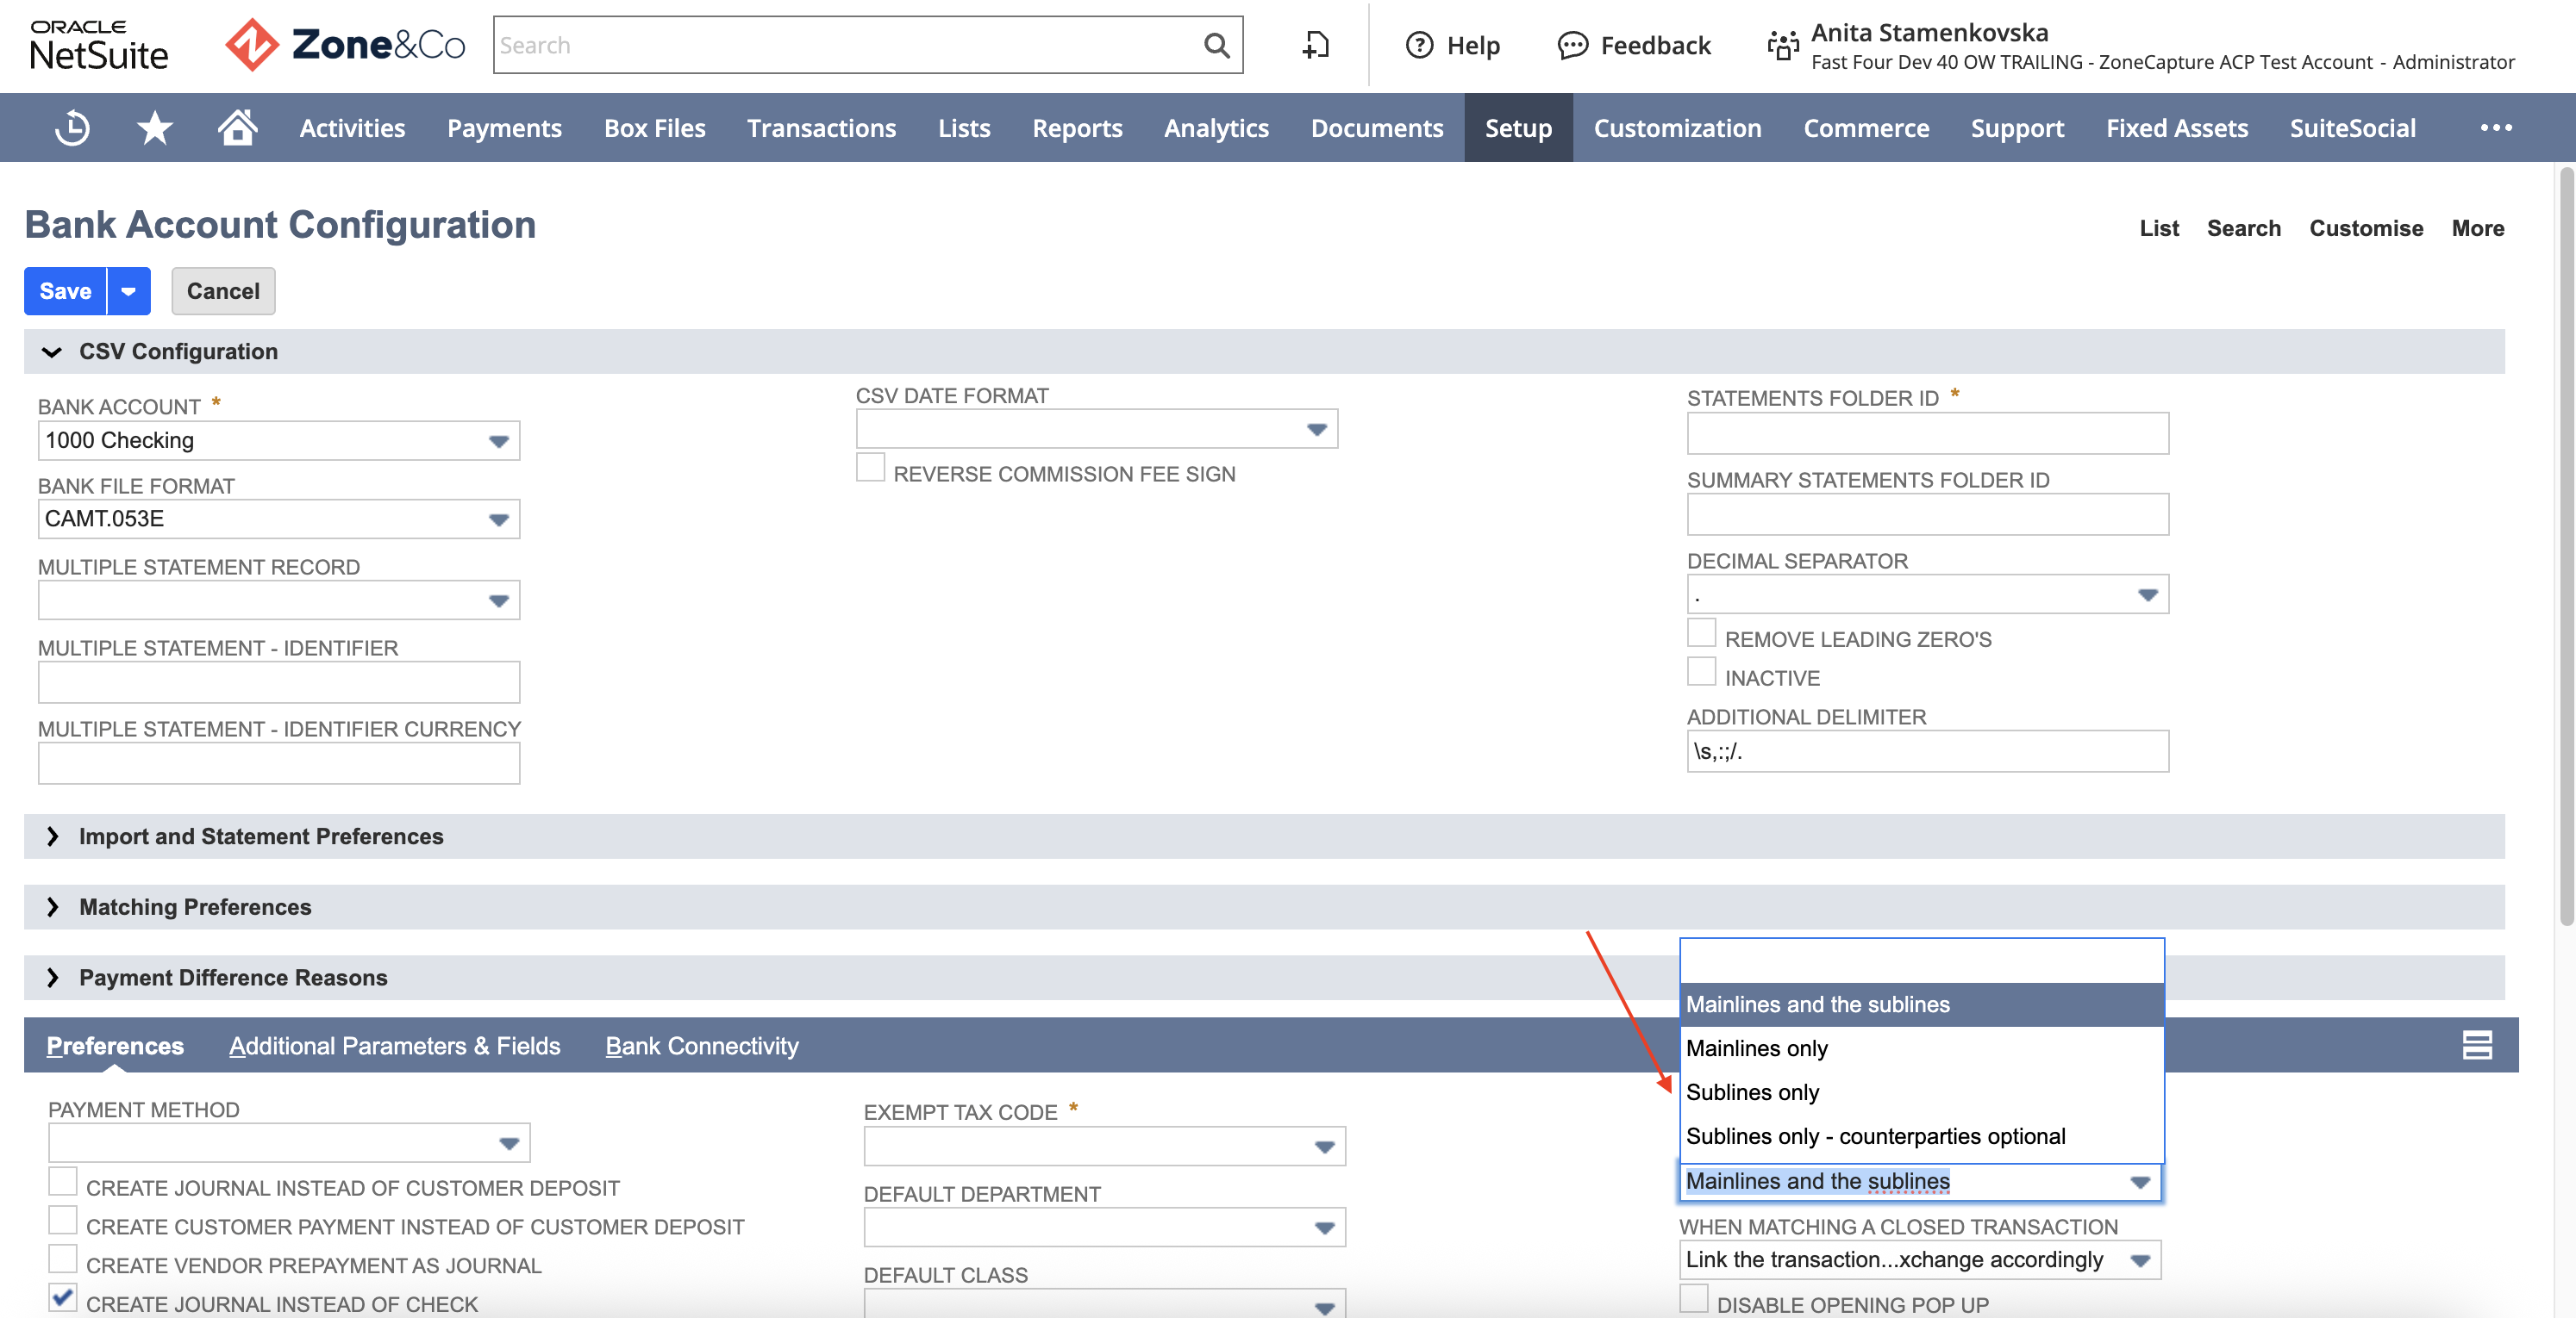Open the Feedback speech bubble icon
Image resolution: width=2576 pixels, height=1318 pixels.
tap(1572, 45)
